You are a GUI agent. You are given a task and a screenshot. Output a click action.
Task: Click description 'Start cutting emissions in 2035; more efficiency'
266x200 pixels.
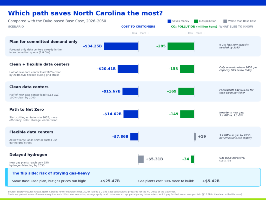click(33, 119)
